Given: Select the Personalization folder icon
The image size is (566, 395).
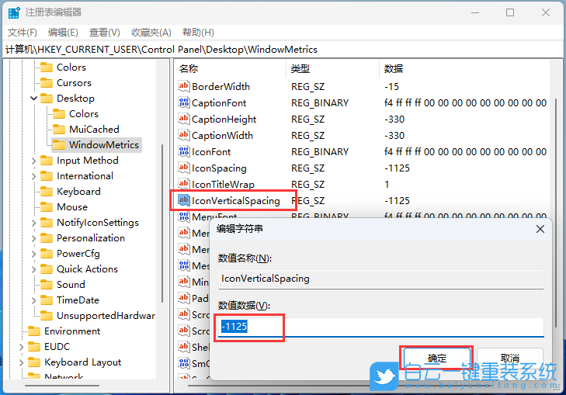Looking at the screenshot, I should (x=47, y=238).
